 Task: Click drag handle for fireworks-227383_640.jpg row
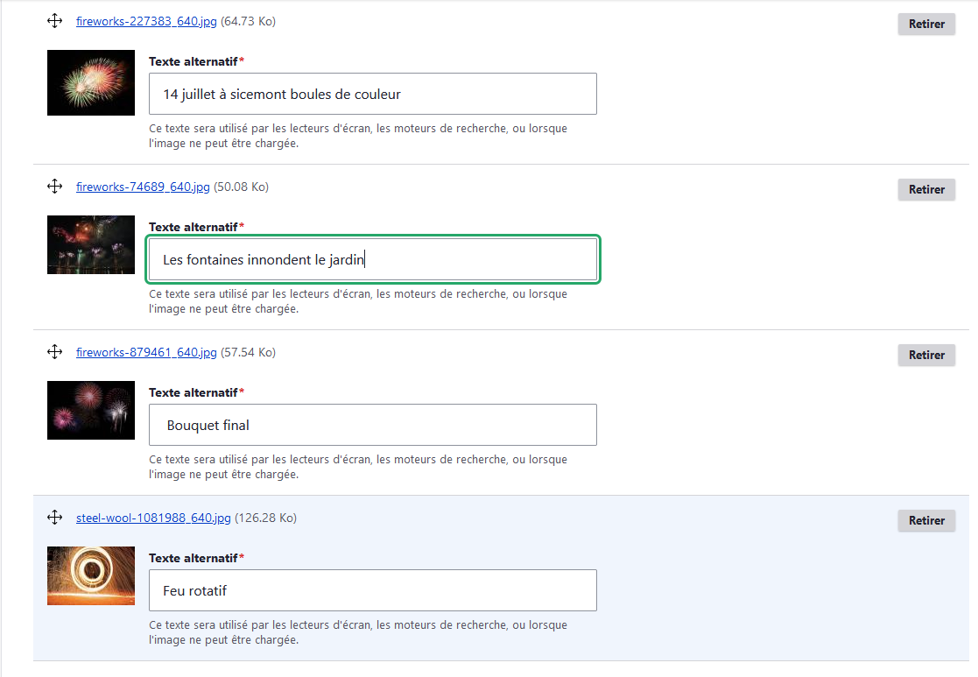click(54, 21)
